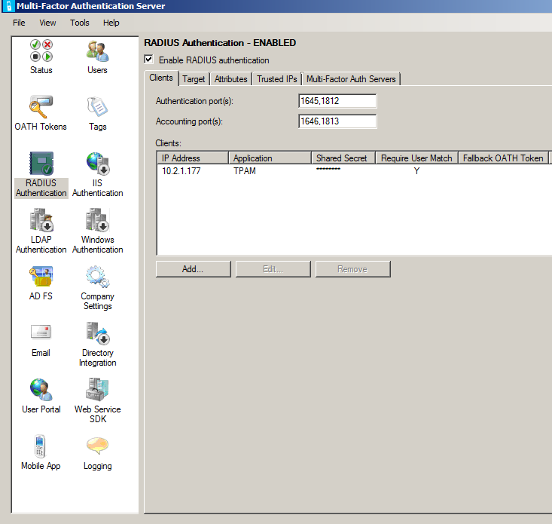Open the Email section icon
Viewport: 552px width, 524px height.
tap(41, 332)
